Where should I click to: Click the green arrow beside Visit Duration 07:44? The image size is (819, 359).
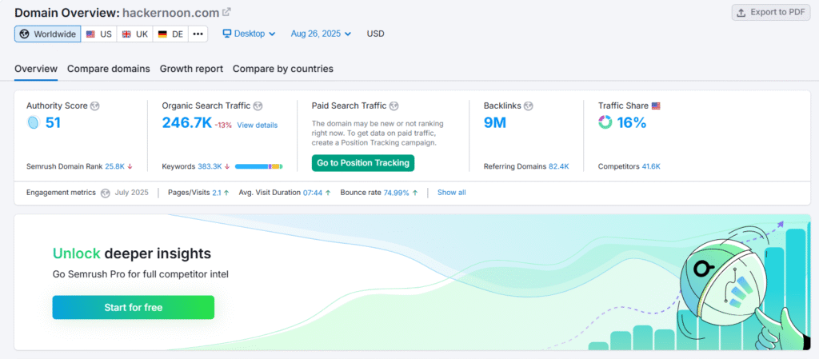coord(327,193)
